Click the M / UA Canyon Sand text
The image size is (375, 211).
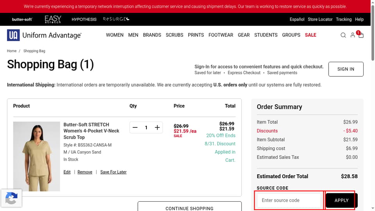click(82, 152)
